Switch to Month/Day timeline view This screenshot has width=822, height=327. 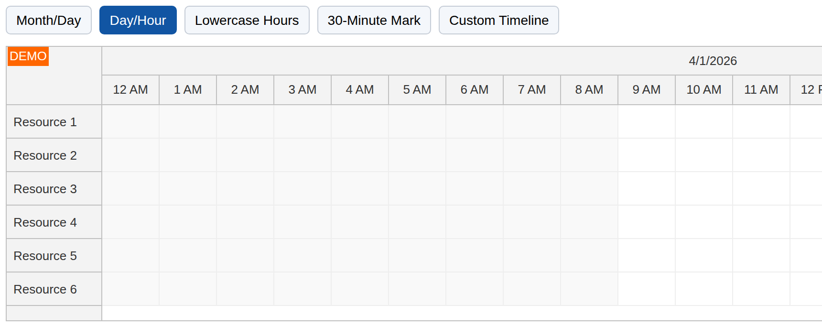point(49,21)
